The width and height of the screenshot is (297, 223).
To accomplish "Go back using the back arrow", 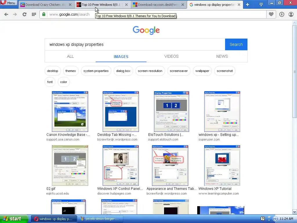I will tap(6, 14).
